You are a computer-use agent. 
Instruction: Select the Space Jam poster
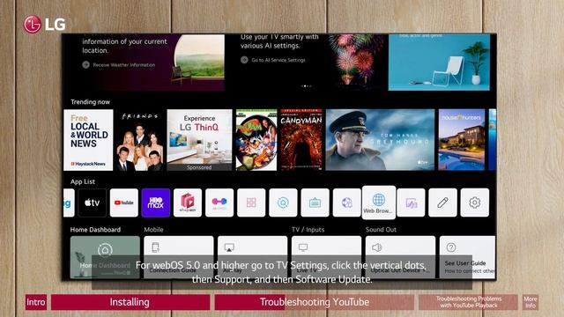256,140
